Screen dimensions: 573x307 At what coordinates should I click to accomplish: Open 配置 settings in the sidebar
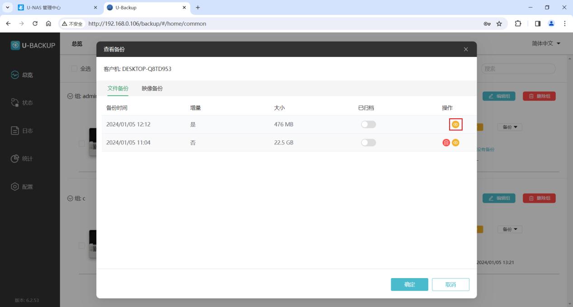(23, 187)
